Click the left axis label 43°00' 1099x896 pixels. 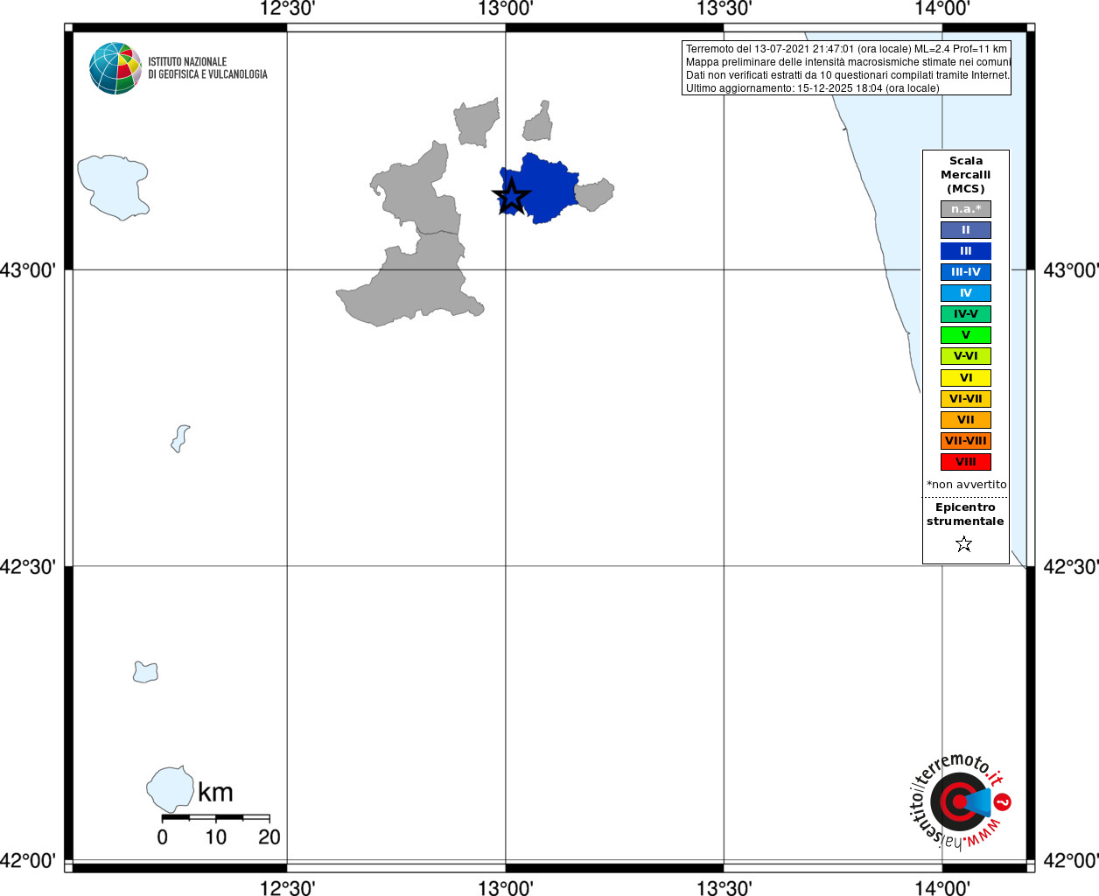click(x=27, y=270)
